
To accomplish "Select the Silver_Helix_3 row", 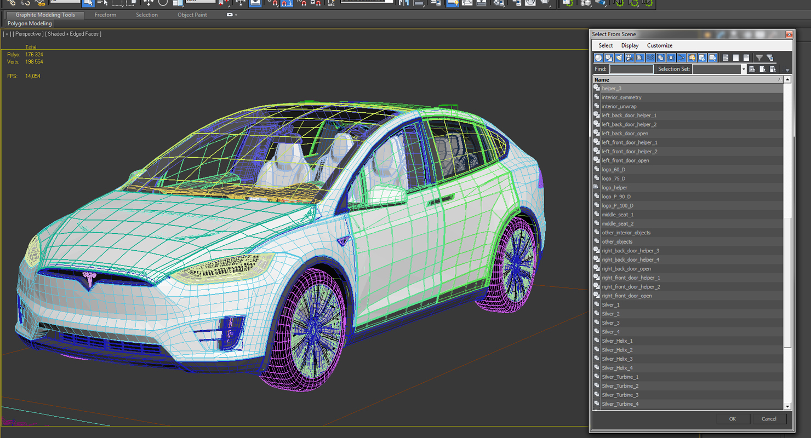I will (x=688, y=359).
